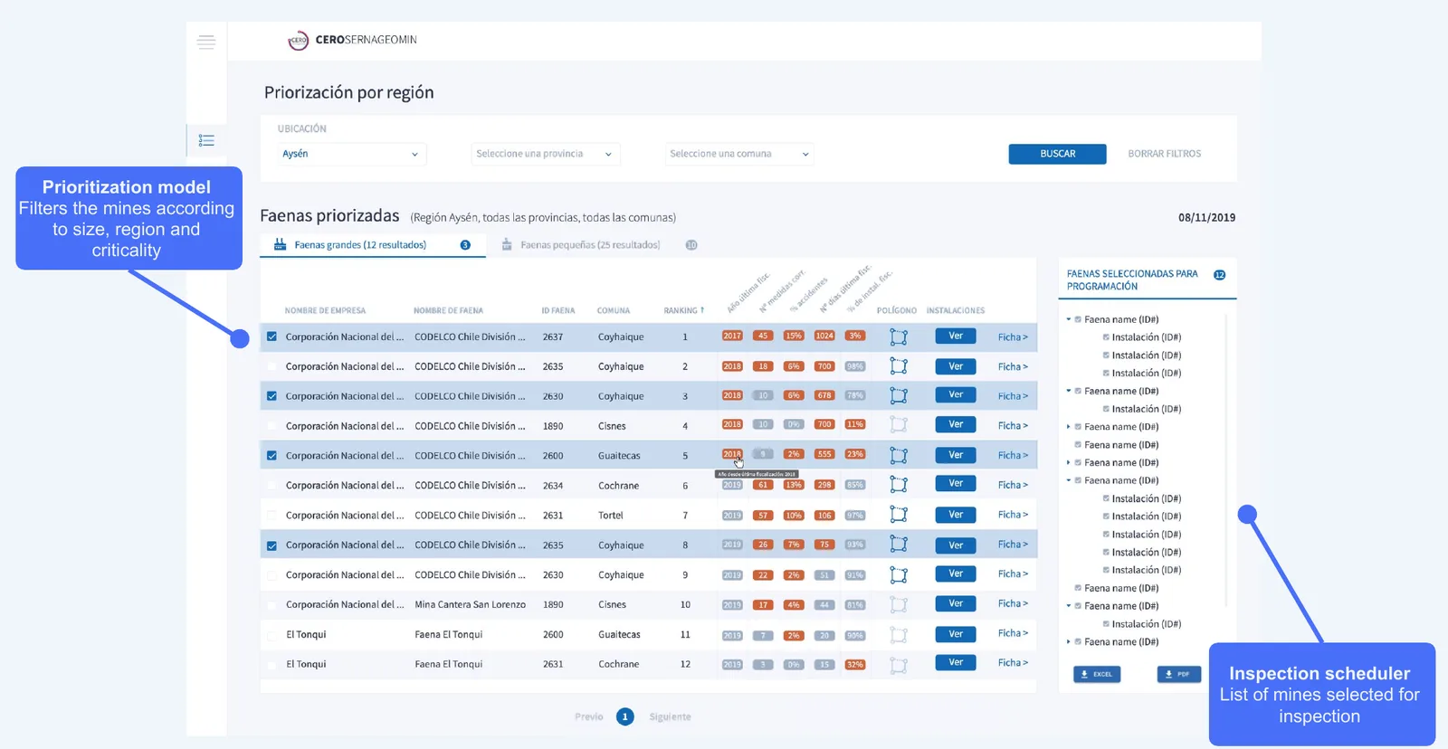Open the hamburger menu in sidebar
This screenshot has width=1448, height=749.
tap(206, 42)
